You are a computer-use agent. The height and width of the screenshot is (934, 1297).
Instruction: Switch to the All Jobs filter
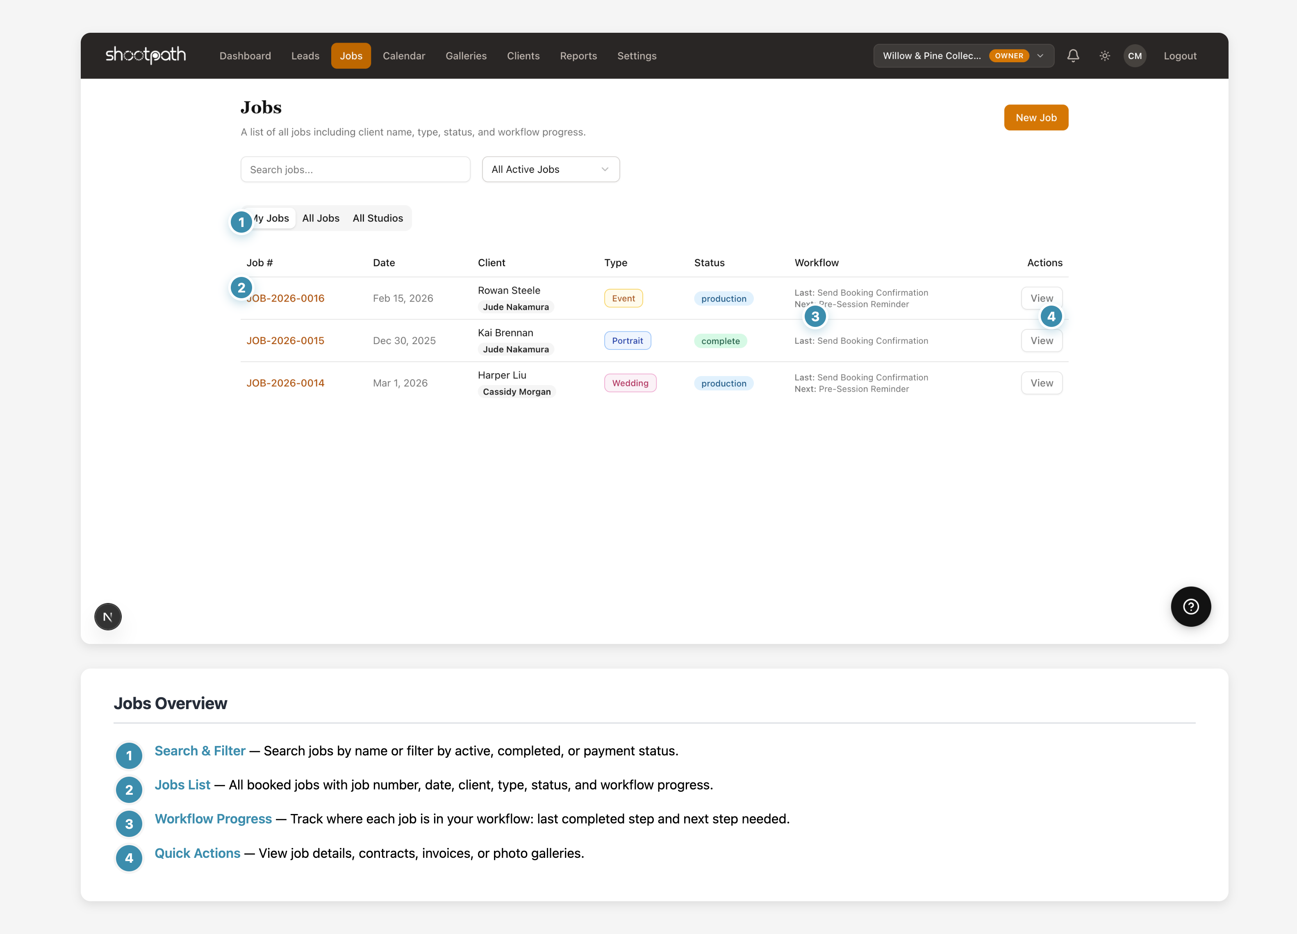pyautogui.click(x=321, y=218)
